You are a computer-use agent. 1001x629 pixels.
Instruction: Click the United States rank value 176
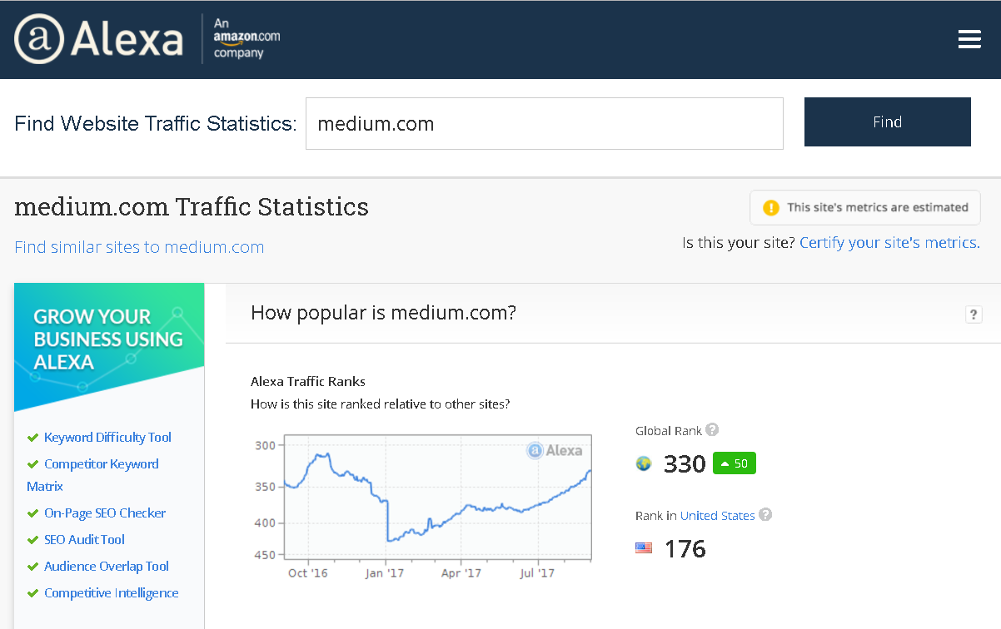pos(685,549)
